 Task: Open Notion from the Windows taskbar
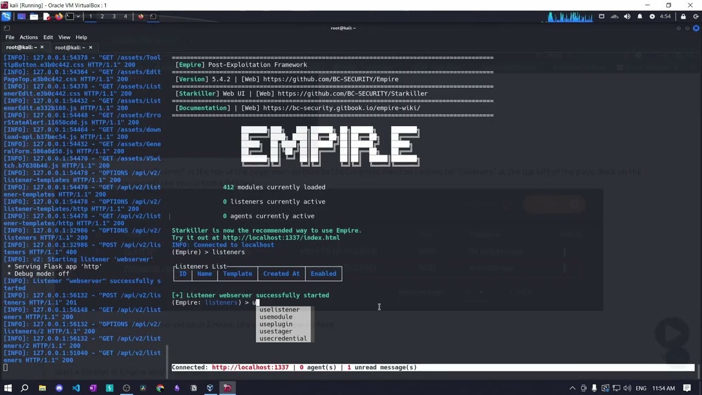click(x=194, y=388)
